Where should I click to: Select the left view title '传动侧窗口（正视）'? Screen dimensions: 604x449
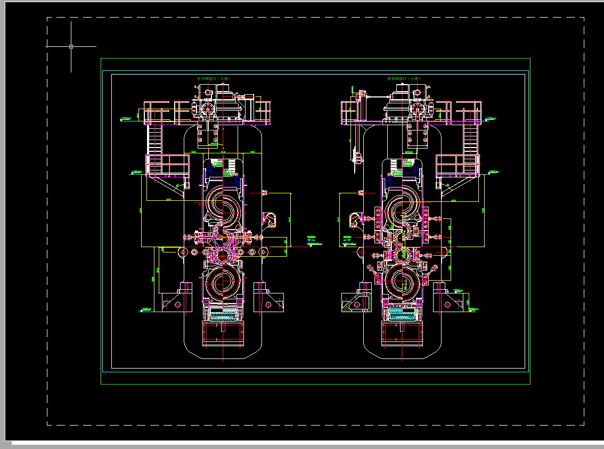(214, 78)
